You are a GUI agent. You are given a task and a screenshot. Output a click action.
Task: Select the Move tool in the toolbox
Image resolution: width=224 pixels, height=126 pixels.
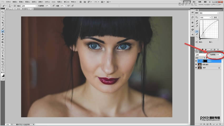point(3,12)
